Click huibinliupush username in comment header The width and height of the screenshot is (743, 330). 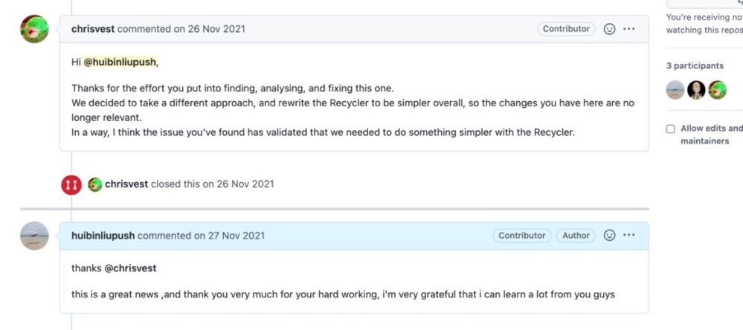point(103,236)
